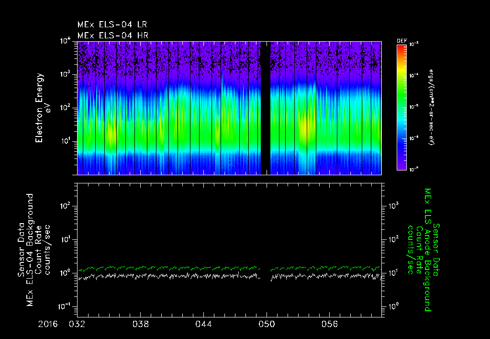Select the 'Electron Energy eV' axis label

[x=43, y=108]
